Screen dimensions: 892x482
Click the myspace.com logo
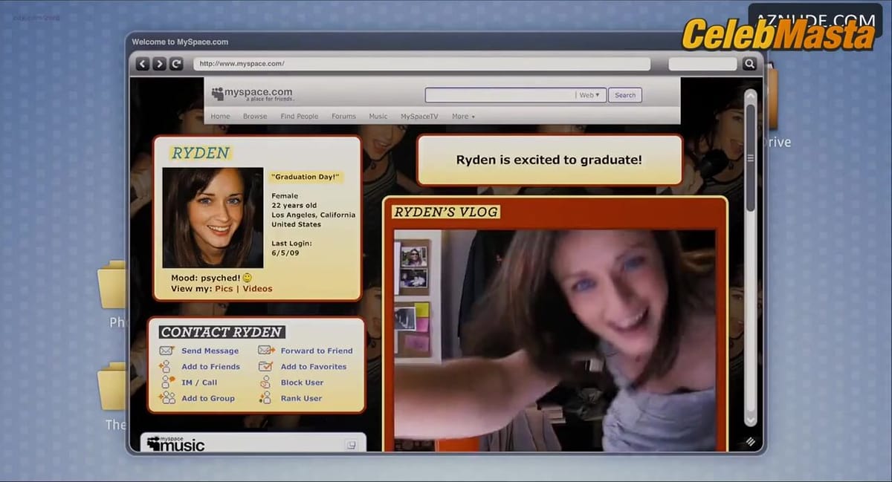[x=252, y=94]
